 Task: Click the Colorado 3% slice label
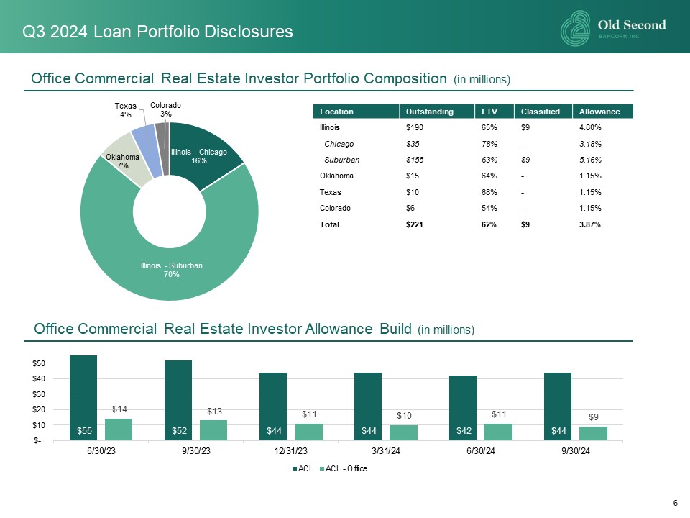tap(165, 109)
